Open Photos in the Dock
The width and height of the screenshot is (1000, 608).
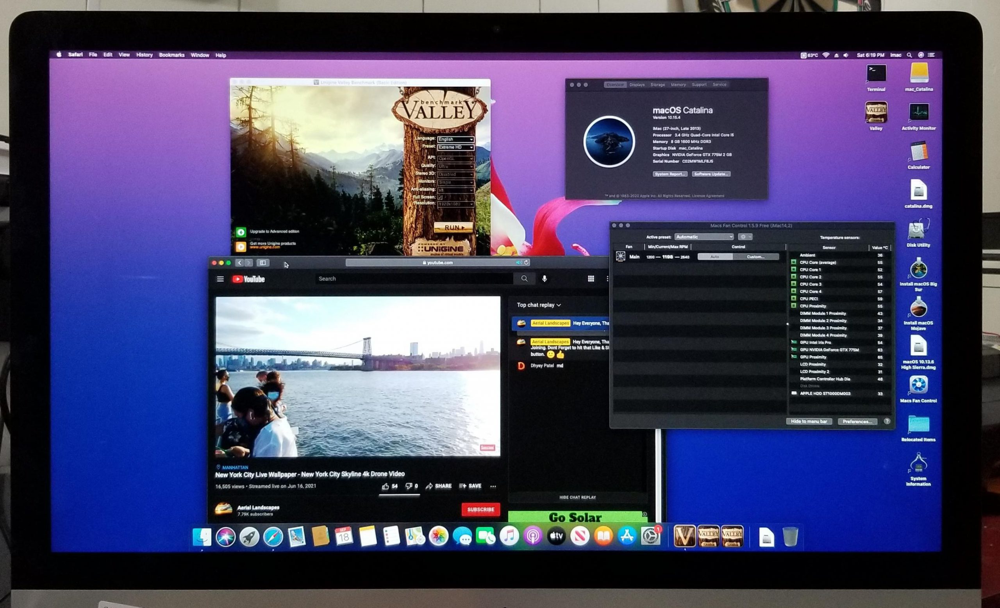click(x=438, y=537)
